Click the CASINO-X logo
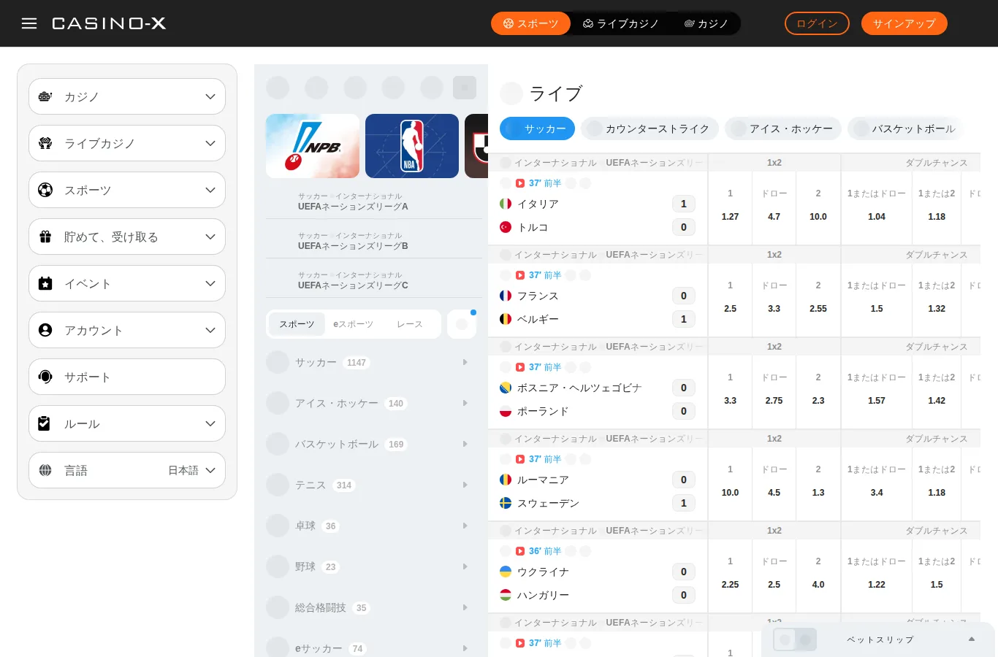Image resolution: width=998 pixels, height=657 pixels. coord(109,23)
